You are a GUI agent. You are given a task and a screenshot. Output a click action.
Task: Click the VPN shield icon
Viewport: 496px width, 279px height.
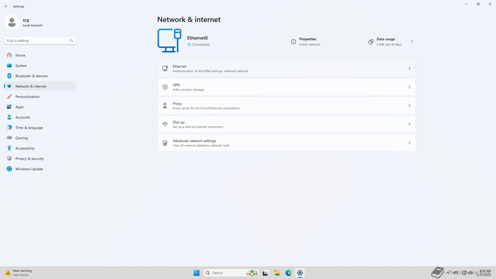click(x=165, y=87)
